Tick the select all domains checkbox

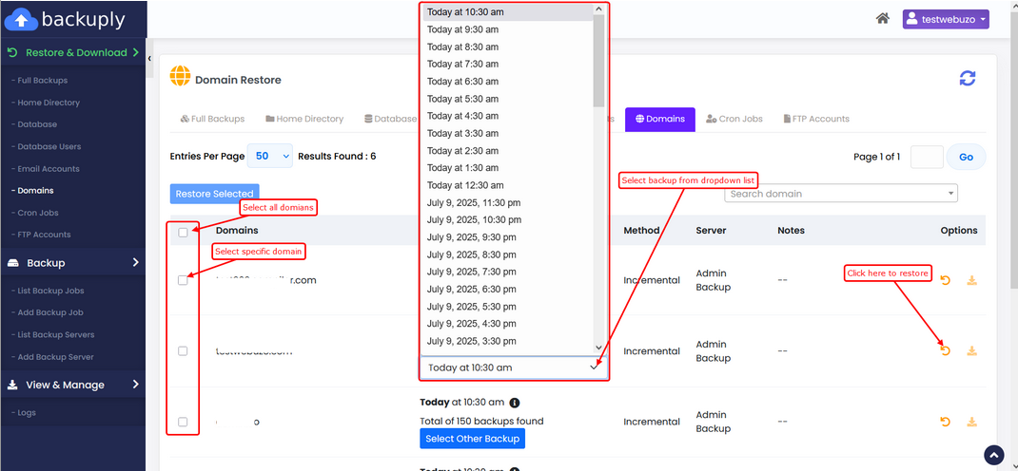(x=183, y=232)
